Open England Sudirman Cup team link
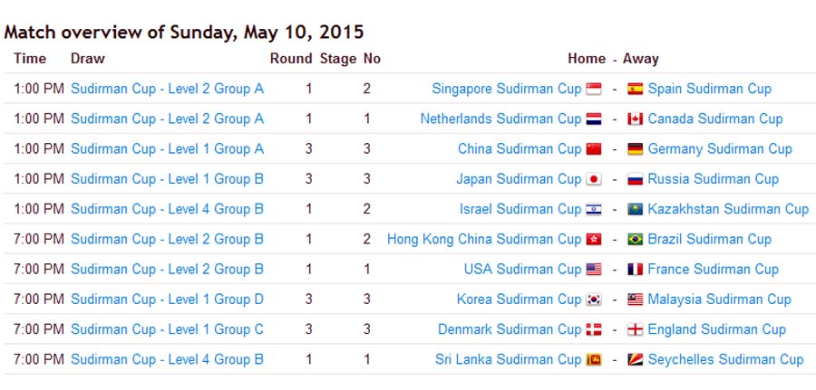This screenshot has height=390, width=816. click(x=716, y=329)
